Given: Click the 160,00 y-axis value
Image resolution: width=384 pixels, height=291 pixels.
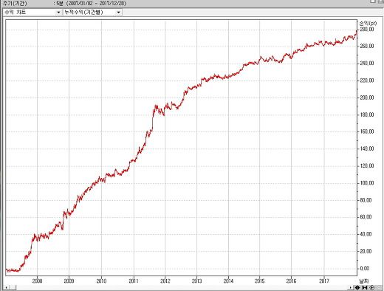Looking at the screenshot, I should (x=367, y=131).
